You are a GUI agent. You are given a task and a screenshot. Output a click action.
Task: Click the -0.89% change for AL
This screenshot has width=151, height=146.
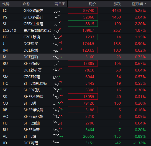pos(140,136)
